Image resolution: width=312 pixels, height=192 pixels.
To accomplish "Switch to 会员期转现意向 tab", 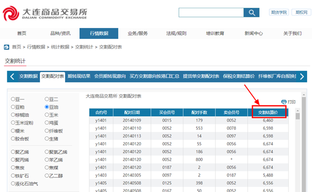I will 110,76.
